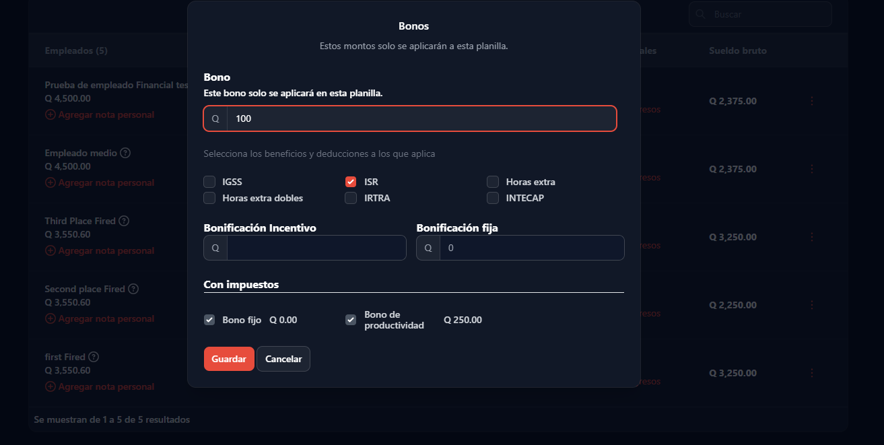Tick the Horas extra checkbox
The image size is (884, 445).
pos(493,182)
